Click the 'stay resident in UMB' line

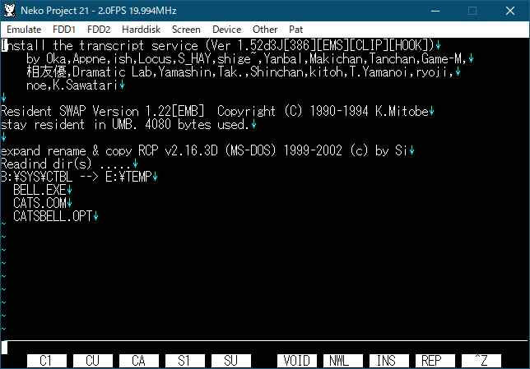click(128, 125)
